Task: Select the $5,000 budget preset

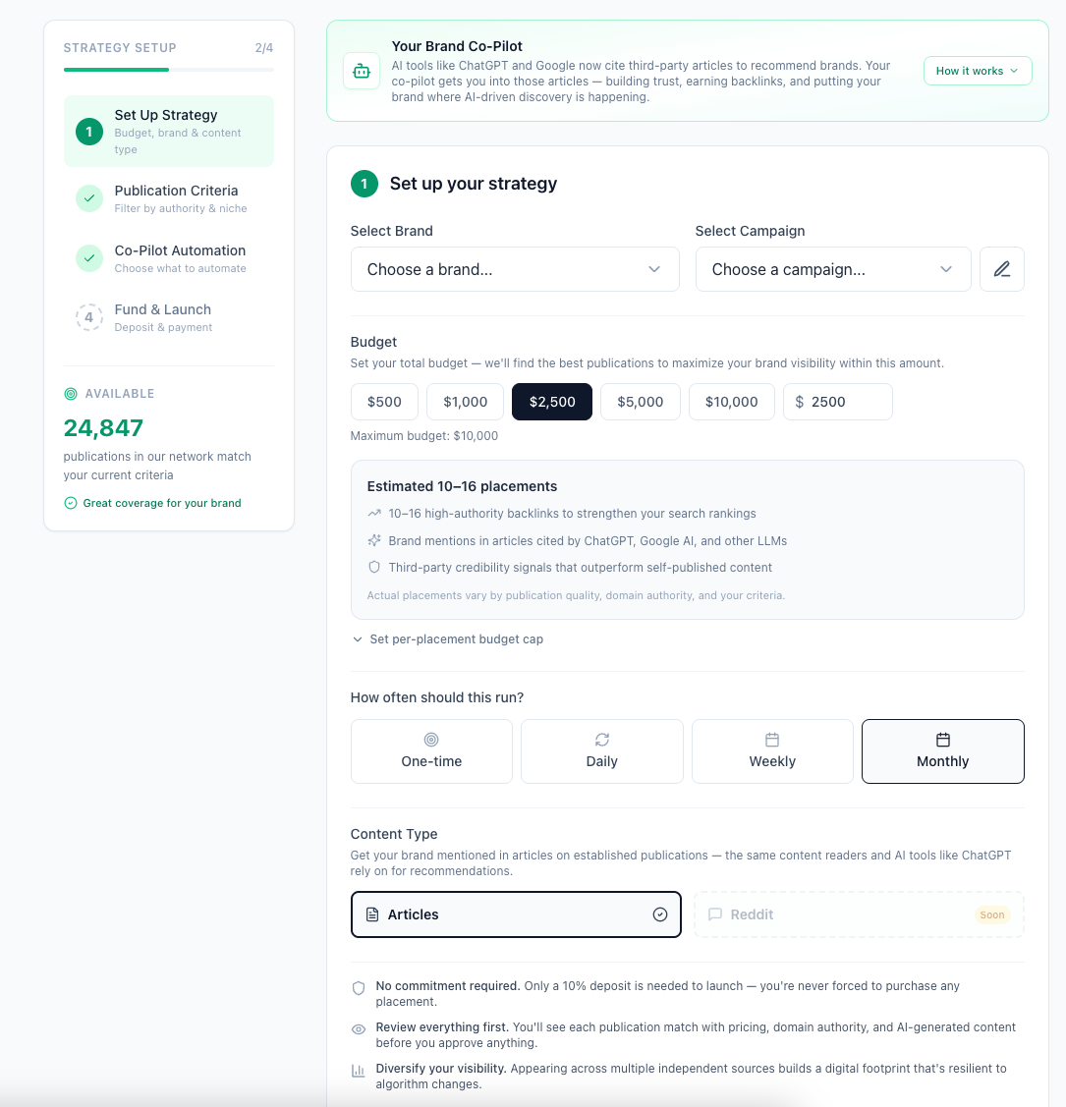Action: tap(640, 401)
